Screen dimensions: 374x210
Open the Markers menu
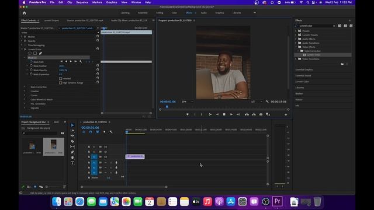[x=97, y=2]
